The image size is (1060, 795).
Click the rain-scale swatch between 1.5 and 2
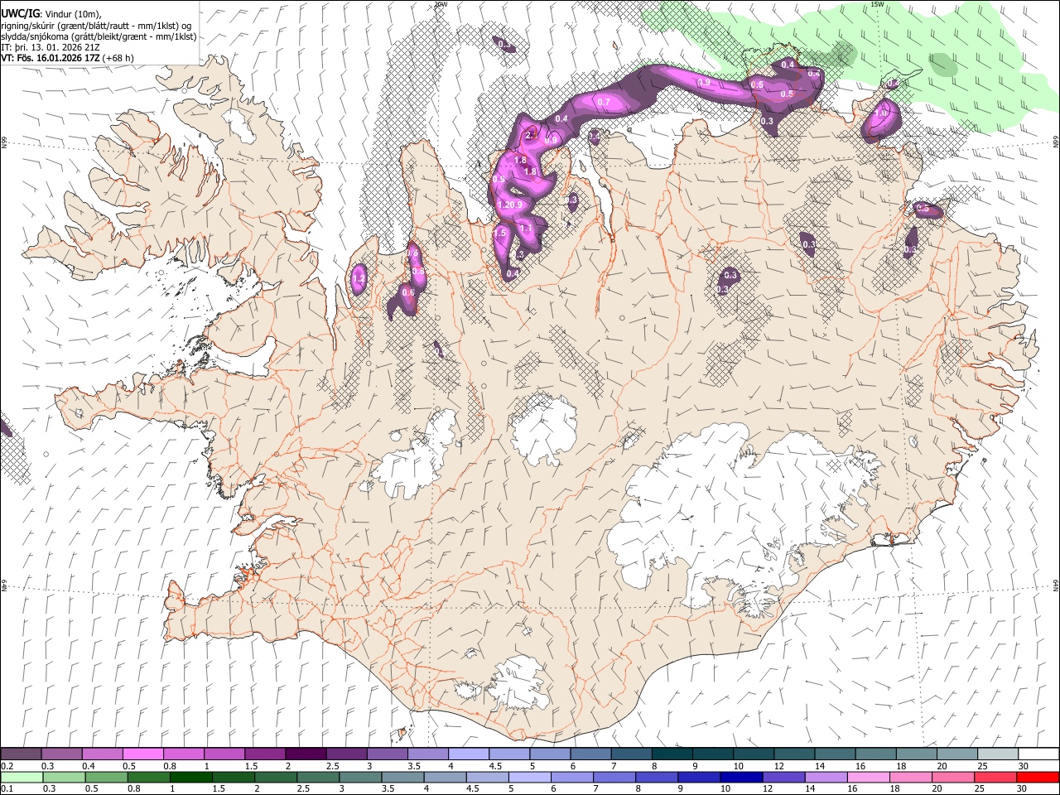pyautogui.click(x=233, y=777)
